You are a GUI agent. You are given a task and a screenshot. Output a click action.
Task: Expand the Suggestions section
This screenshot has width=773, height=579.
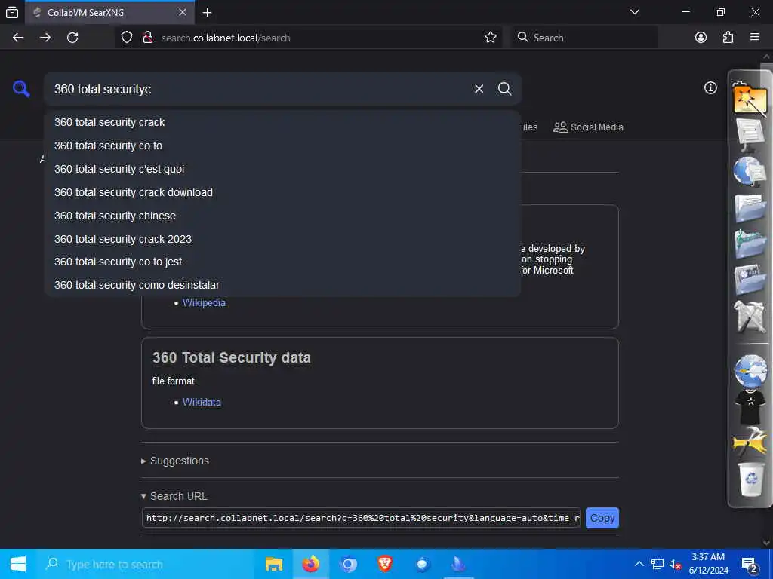(x=175, y=461)
